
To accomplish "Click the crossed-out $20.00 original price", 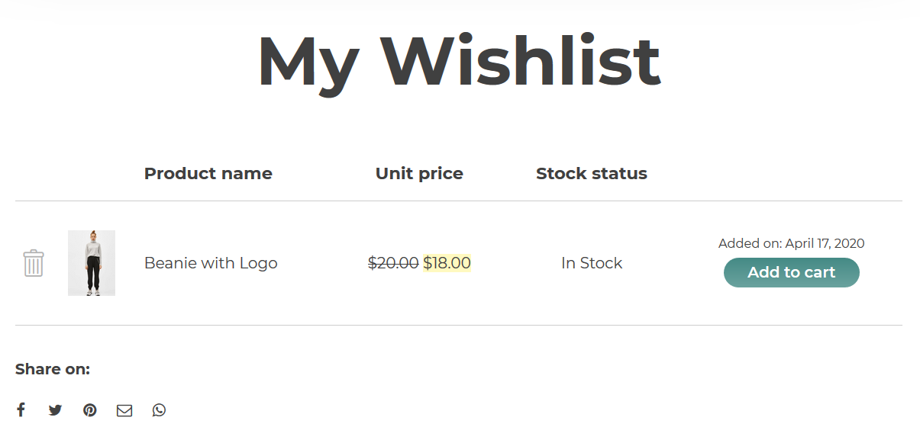I will pos(393,263).
